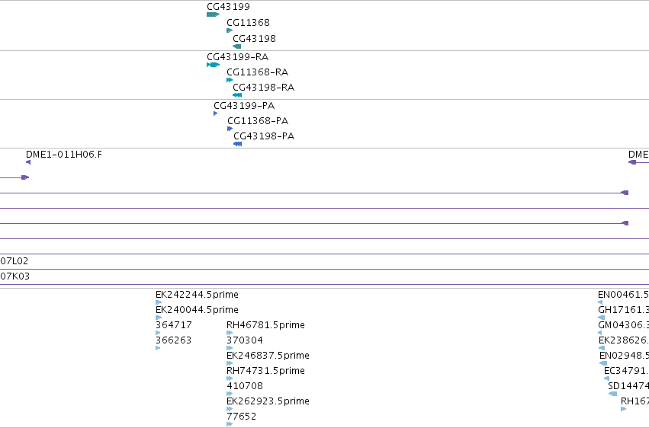
Task: Click the EK262923.5prime EST glyph
Action: [x=230, y=409]
